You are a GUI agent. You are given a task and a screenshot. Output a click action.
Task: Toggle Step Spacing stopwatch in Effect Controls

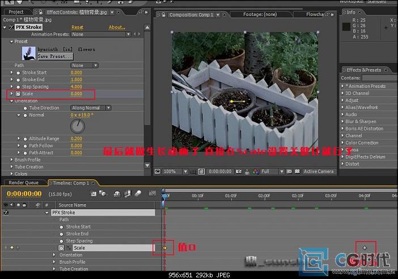click(18, 87)
